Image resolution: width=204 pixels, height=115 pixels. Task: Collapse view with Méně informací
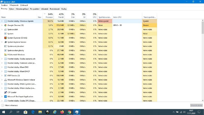[x=9, y=105]
